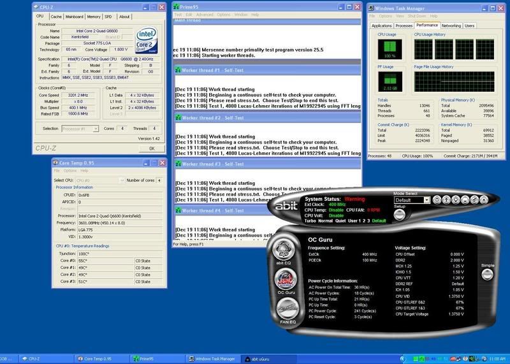Click the Worker thread #4 title bar

(x=221, y=210)
